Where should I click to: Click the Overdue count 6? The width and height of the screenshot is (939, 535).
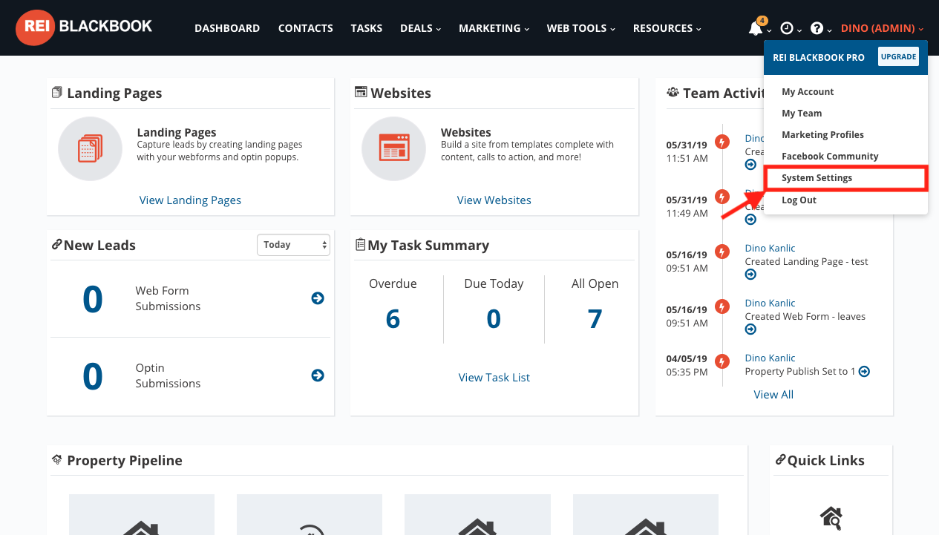393,319
